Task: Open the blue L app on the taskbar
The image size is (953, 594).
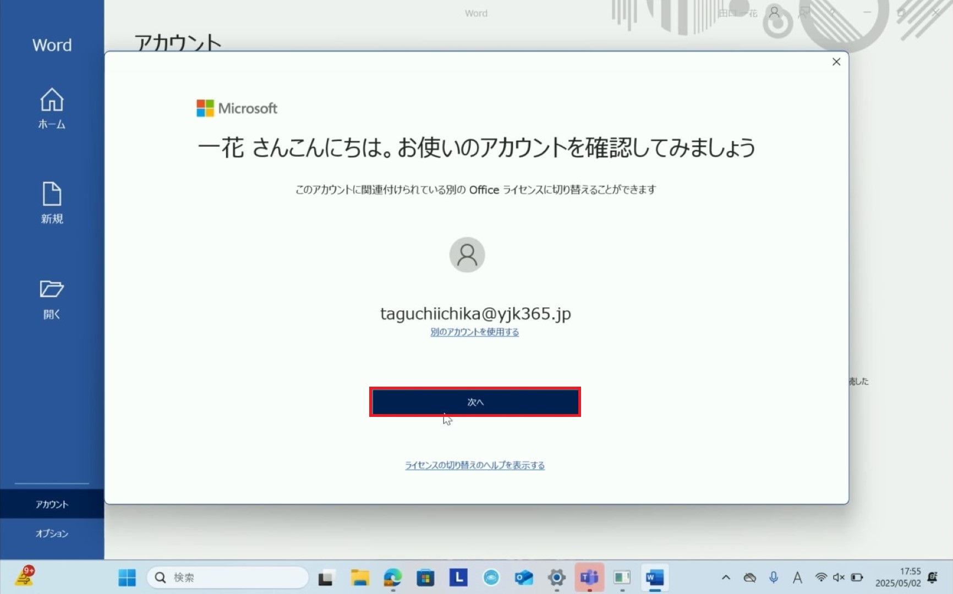Action: (x=458, y=577)
